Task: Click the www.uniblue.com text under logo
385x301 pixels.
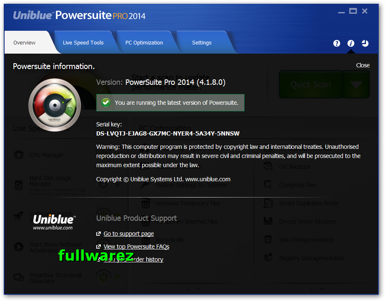Action: pos(53,228)
